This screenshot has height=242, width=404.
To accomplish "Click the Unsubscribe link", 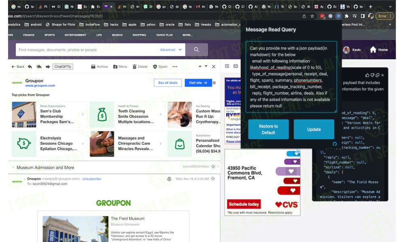I will pyautogui.click(x=92, y=179).
